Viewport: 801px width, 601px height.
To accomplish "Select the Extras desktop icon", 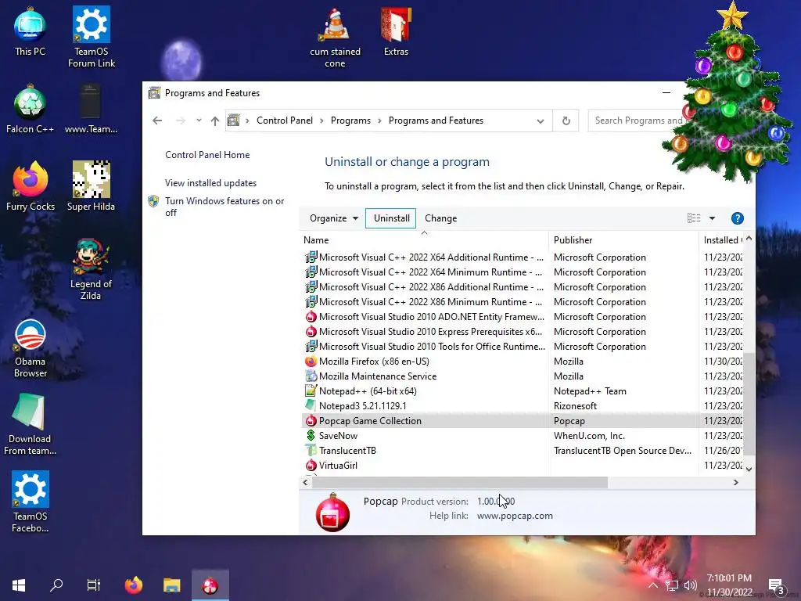I will point(396,31).
